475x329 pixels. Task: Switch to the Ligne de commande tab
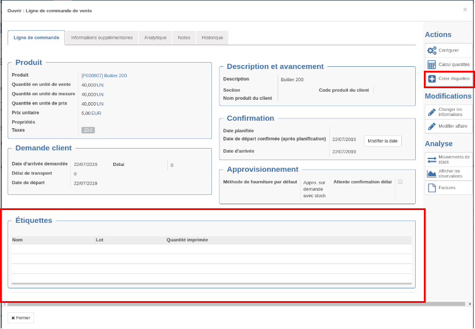[37, 38]
